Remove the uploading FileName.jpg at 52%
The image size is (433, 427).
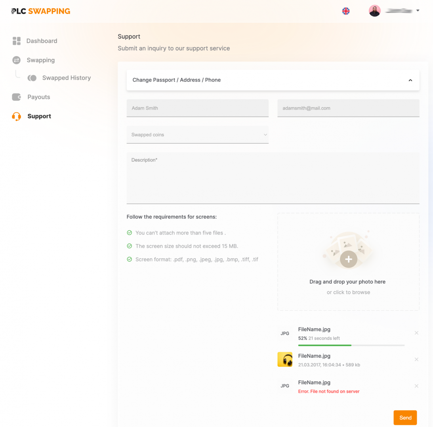[x=416, y=333]
